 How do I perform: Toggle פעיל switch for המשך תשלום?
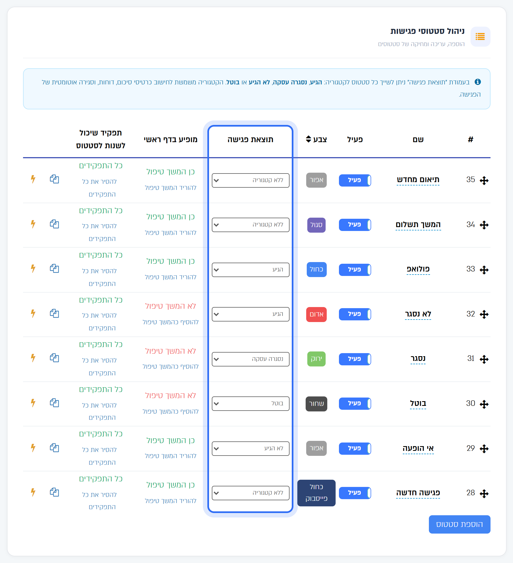355,225
